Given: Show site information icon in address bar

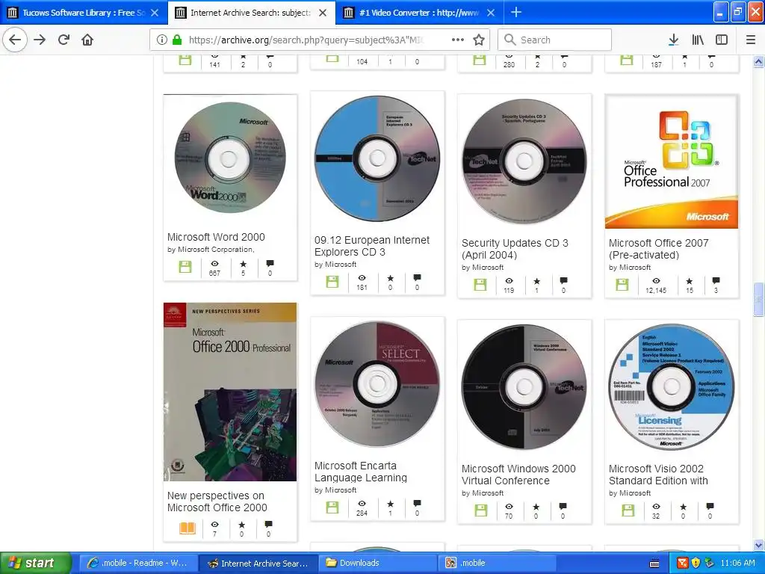Looking at the screenshot, I should [x=161, y=40].
